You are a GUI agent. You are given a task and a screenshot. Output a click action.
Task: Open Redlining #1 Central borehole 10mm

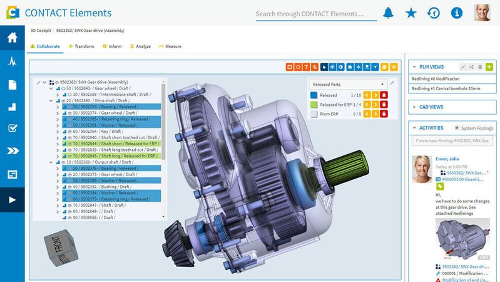pos(446,88)
